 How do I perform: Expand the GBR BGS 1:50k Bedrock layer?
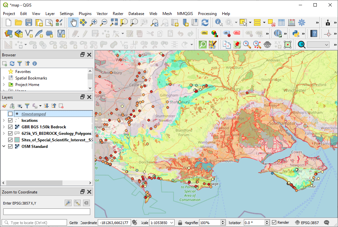(x=4, y=127)
